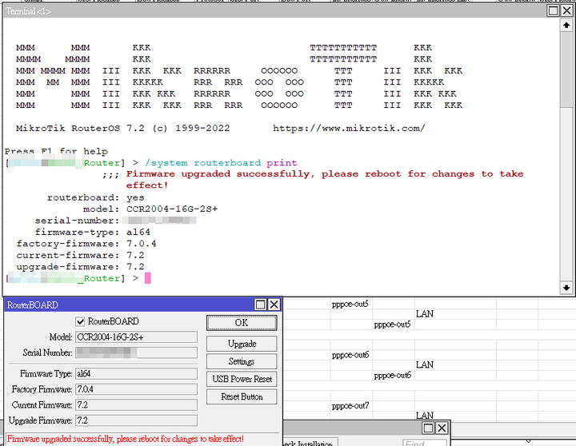The height and width of the screenshot is (446, 576).
Task: Click the Terminal scrollbar down arrow
Action: click(x=566, y=288)
